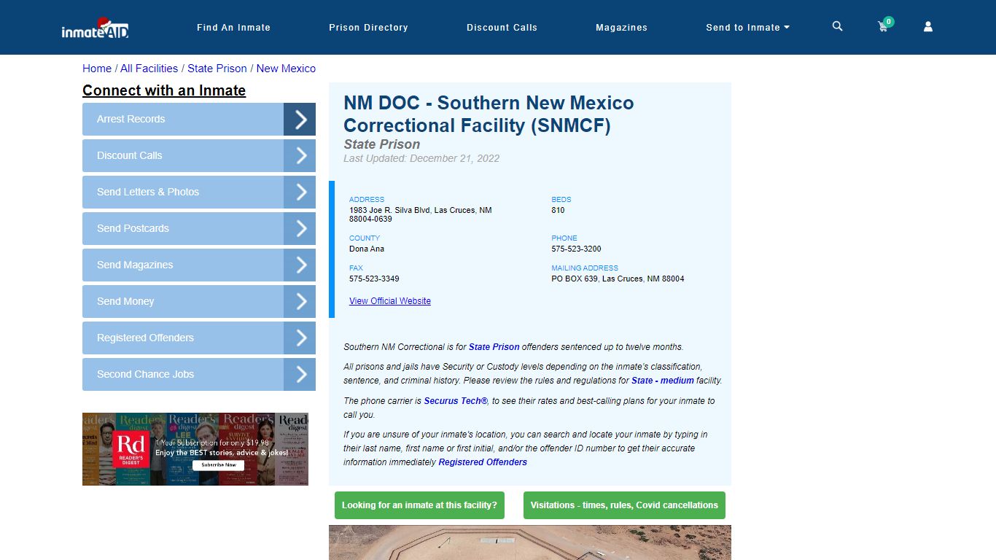Open New Mexico breadcrumb link

click(286, 69)
